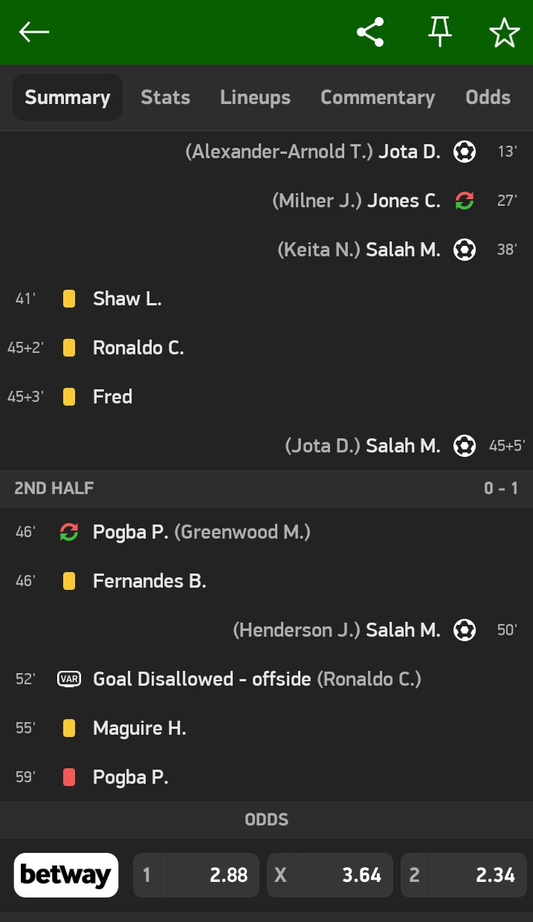Select the goal icon at 13'
This screenshot has height=922, width=533.
(465, 152)
